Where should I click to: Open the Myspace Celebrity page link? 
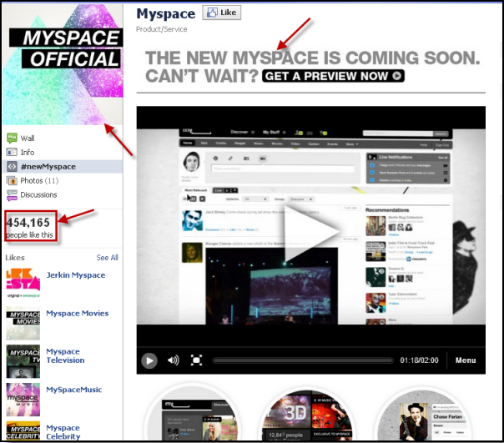click(63, 432)
